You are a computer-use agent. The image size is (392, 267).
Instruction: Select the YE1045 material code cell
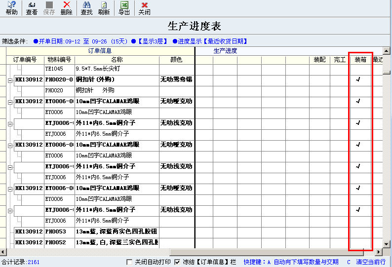pyautogui.click(x=59, y=69)
